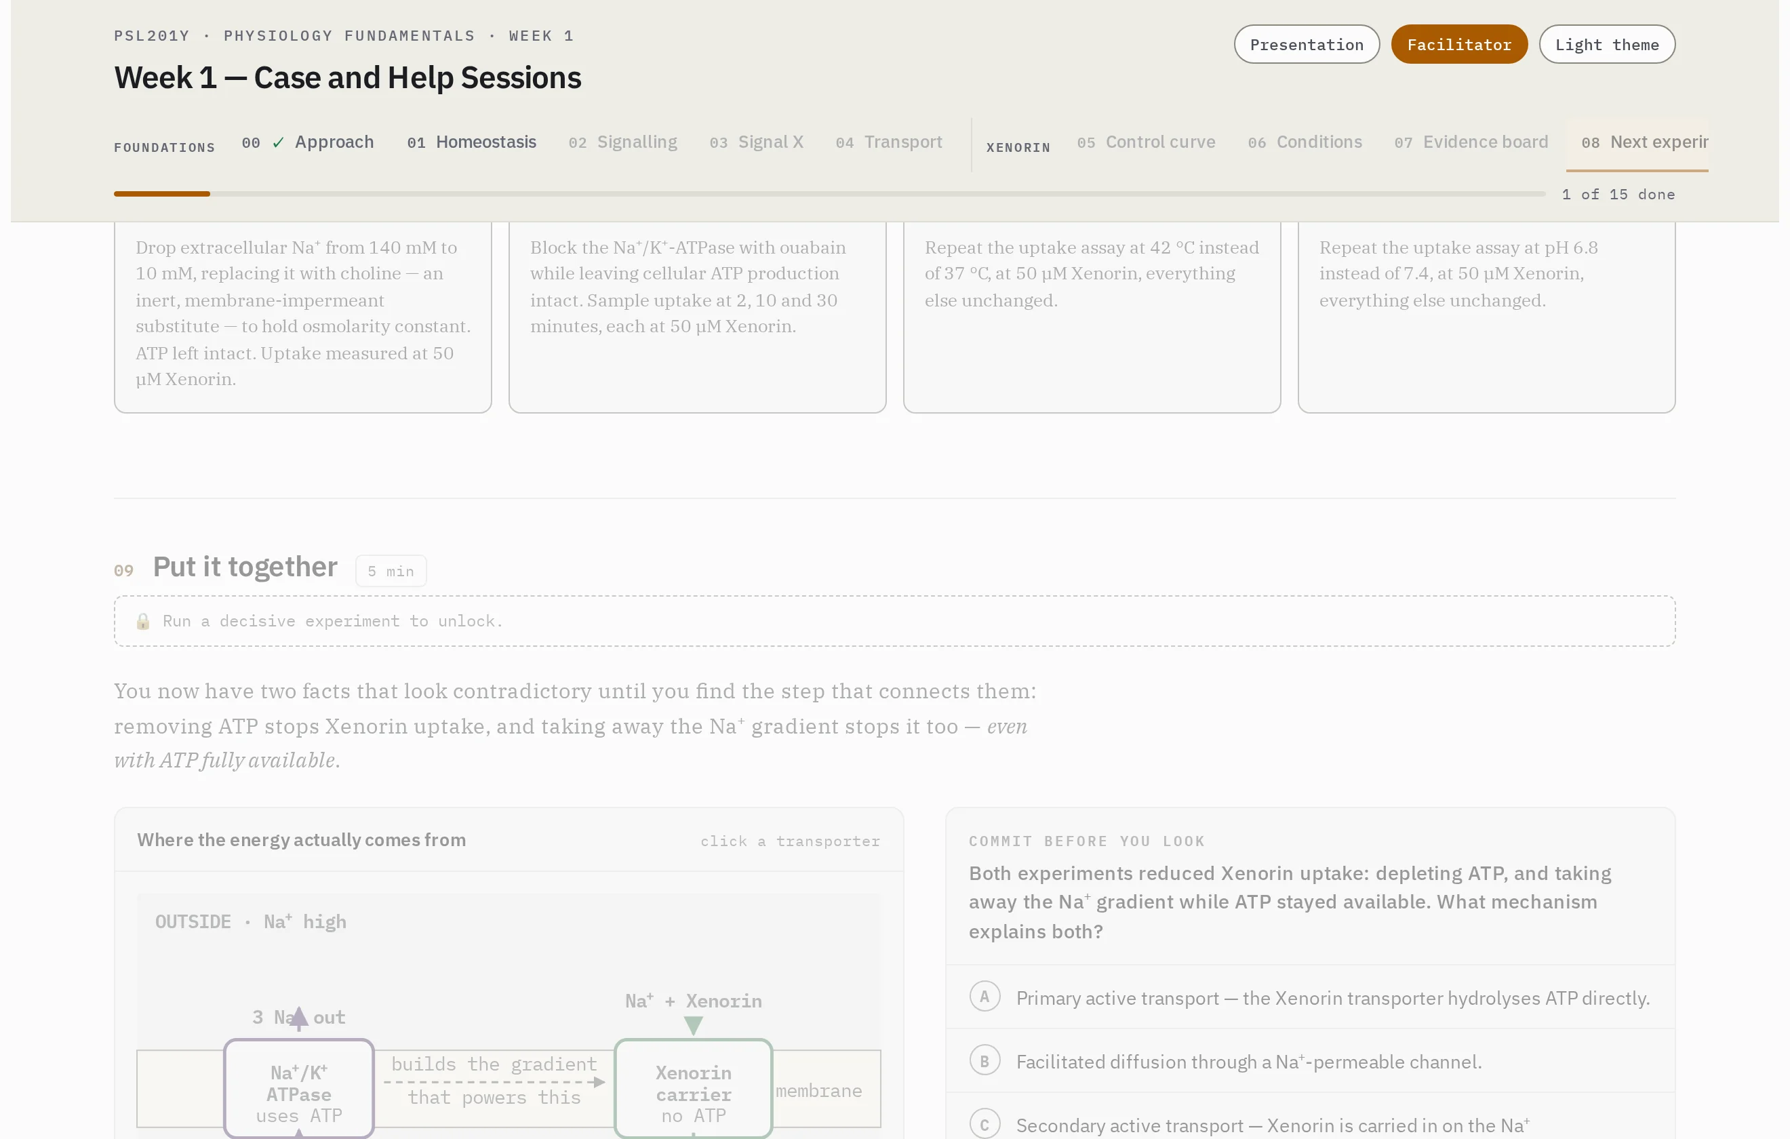1790x1139 pixels.
Task: Click the session progress bar
Action: (830, 194)
